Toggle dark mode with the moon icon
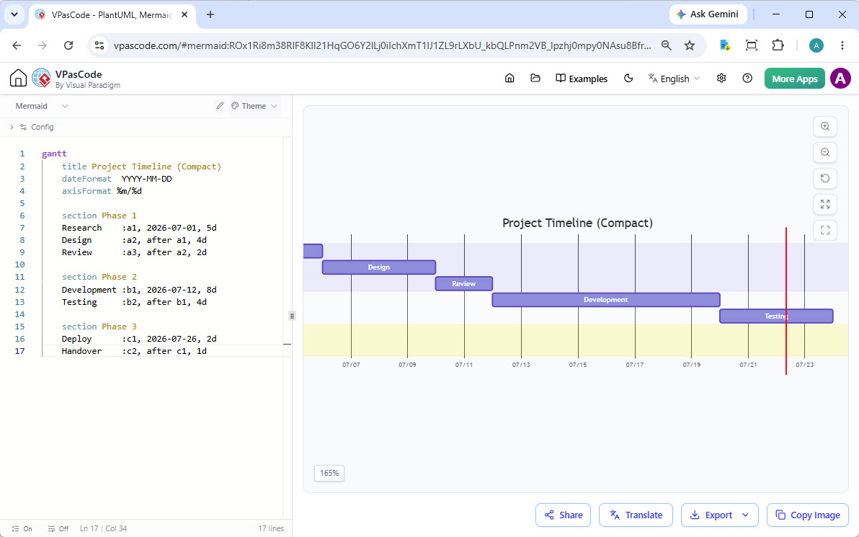The width and height of the screenshot is (859, 537). coord(628,79)
